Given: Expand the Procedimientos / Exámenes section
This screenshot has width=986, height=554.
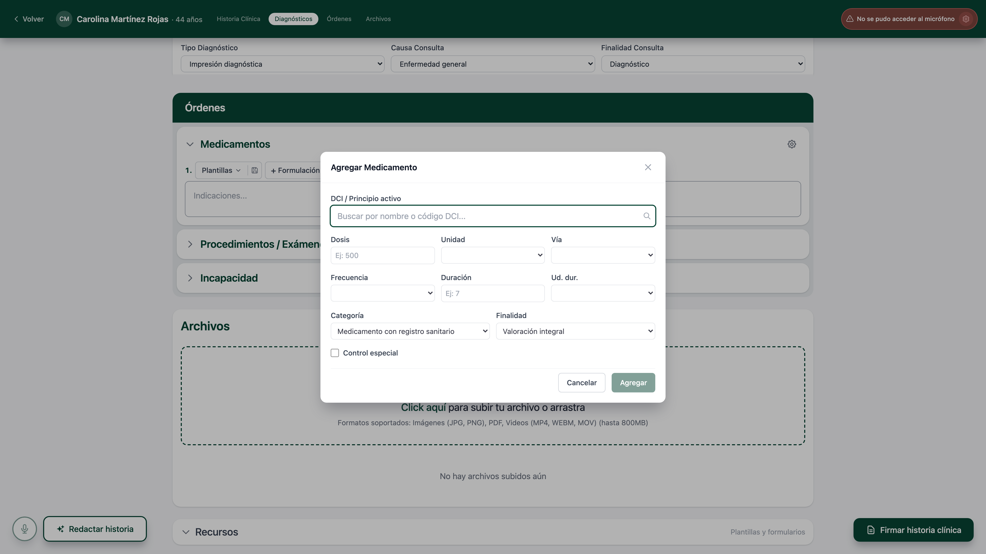Looking at the screenshot, I should click(190, 244).
